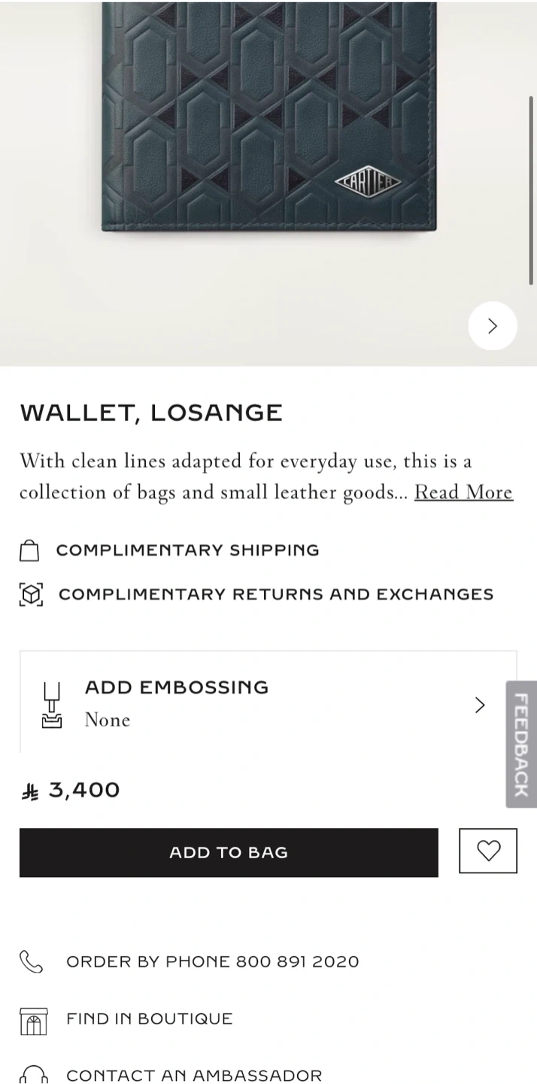Open Find in Boutique

[149, 1019]
